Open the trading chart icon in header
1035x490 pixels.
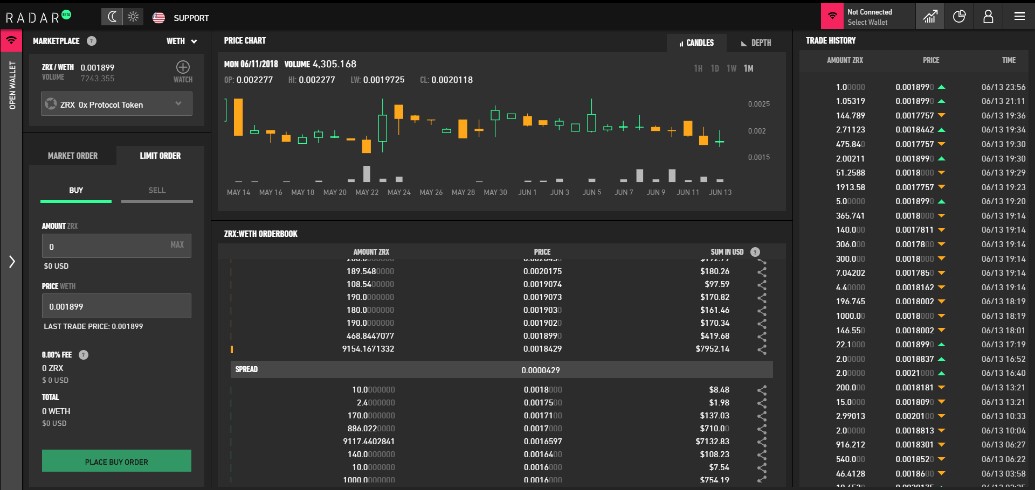930,16
